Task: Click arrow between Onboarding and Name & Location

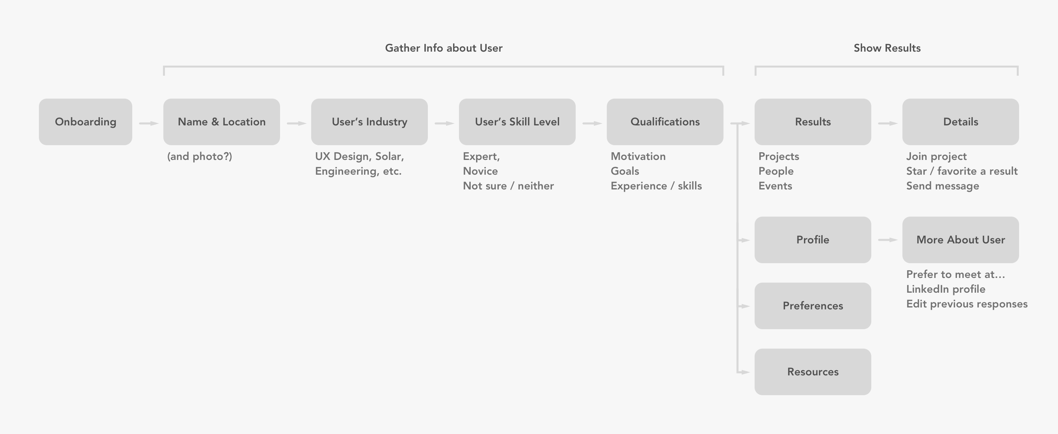Action: pos(149,123)
